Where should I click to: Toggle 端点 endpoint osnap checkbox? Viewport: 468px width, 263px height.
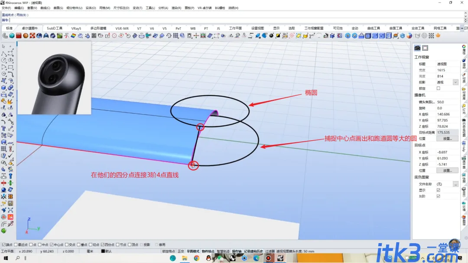[x=4, y=244]
